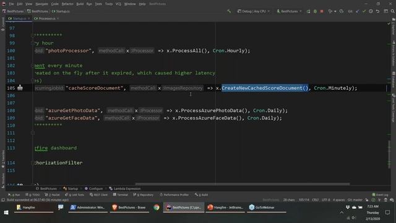Open the TODO tool window
Viewport: 396px width, 223px height.
tap(33, 195)
